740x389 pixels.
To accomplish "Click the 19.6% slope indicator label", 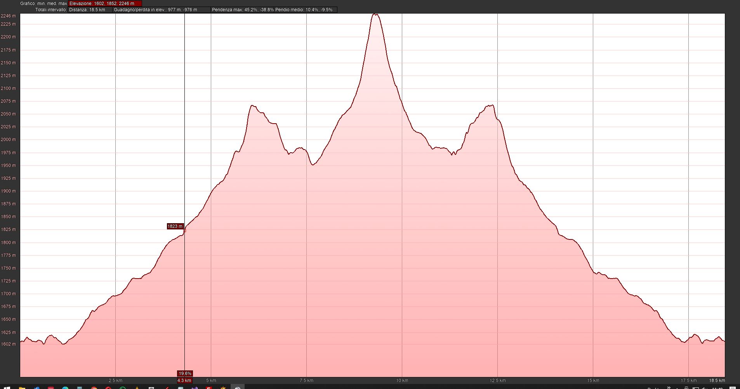I will (185, 374).
